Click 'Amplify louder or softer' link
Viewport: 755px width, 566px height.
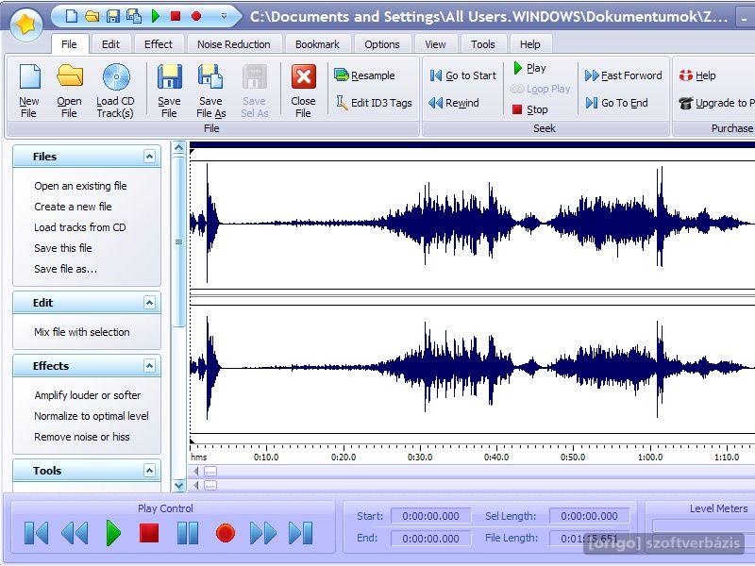click(x=88, y=395)
